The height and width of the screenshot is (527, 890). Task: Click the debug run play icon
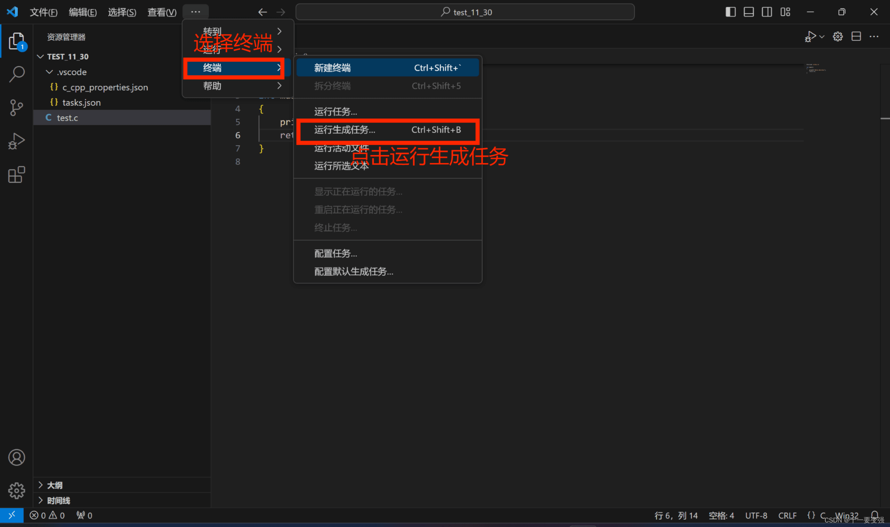pyautogui.click(x=810, y=36)
